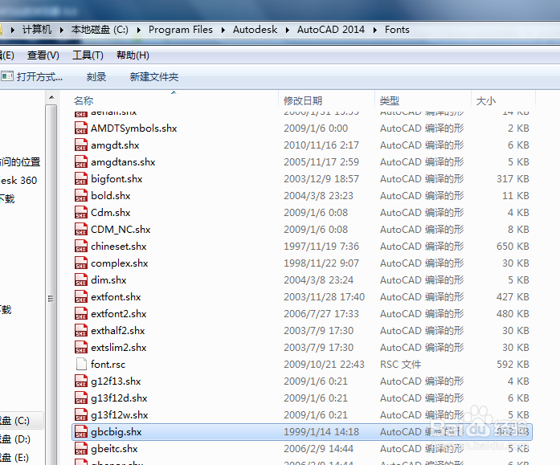The image size is (560, 465).
Task: Sort by the 类型 column header
Action: 423,100
